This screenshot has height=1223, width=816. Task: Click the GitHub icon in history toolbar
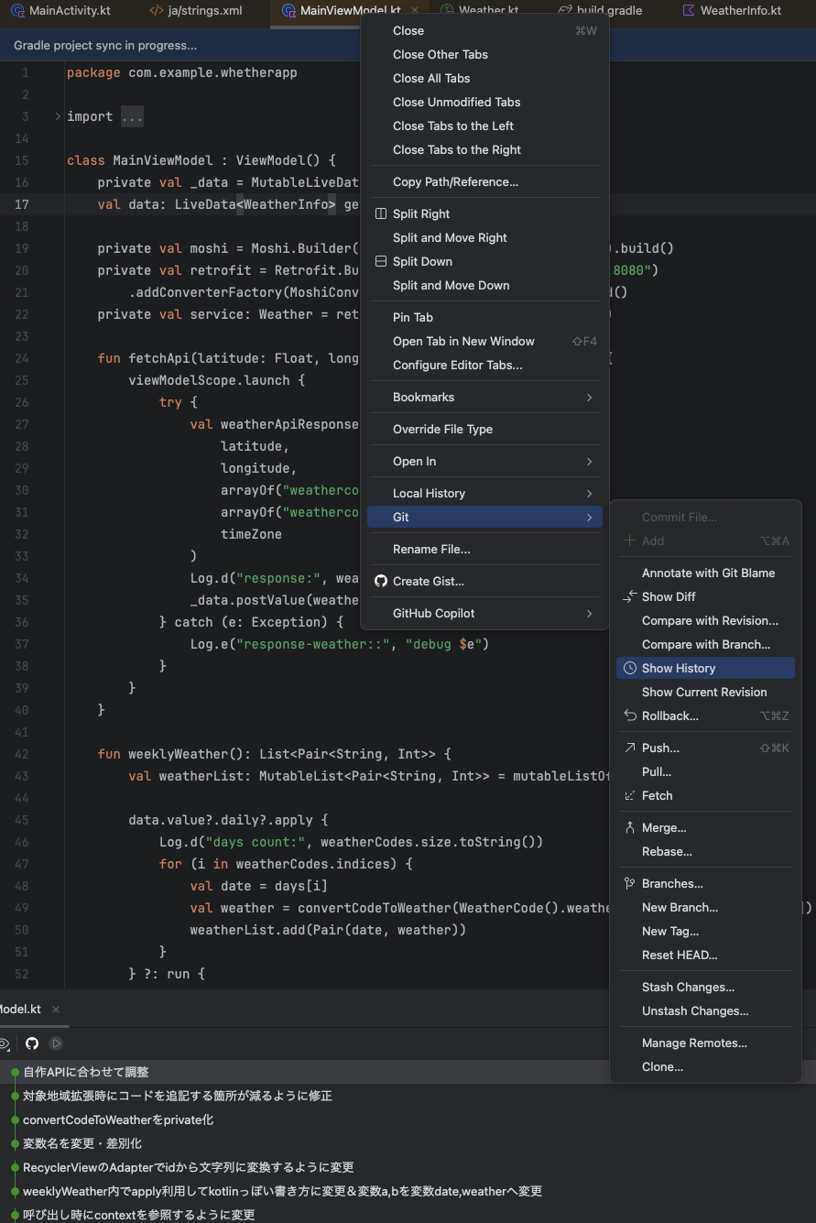click(32, 1043)
